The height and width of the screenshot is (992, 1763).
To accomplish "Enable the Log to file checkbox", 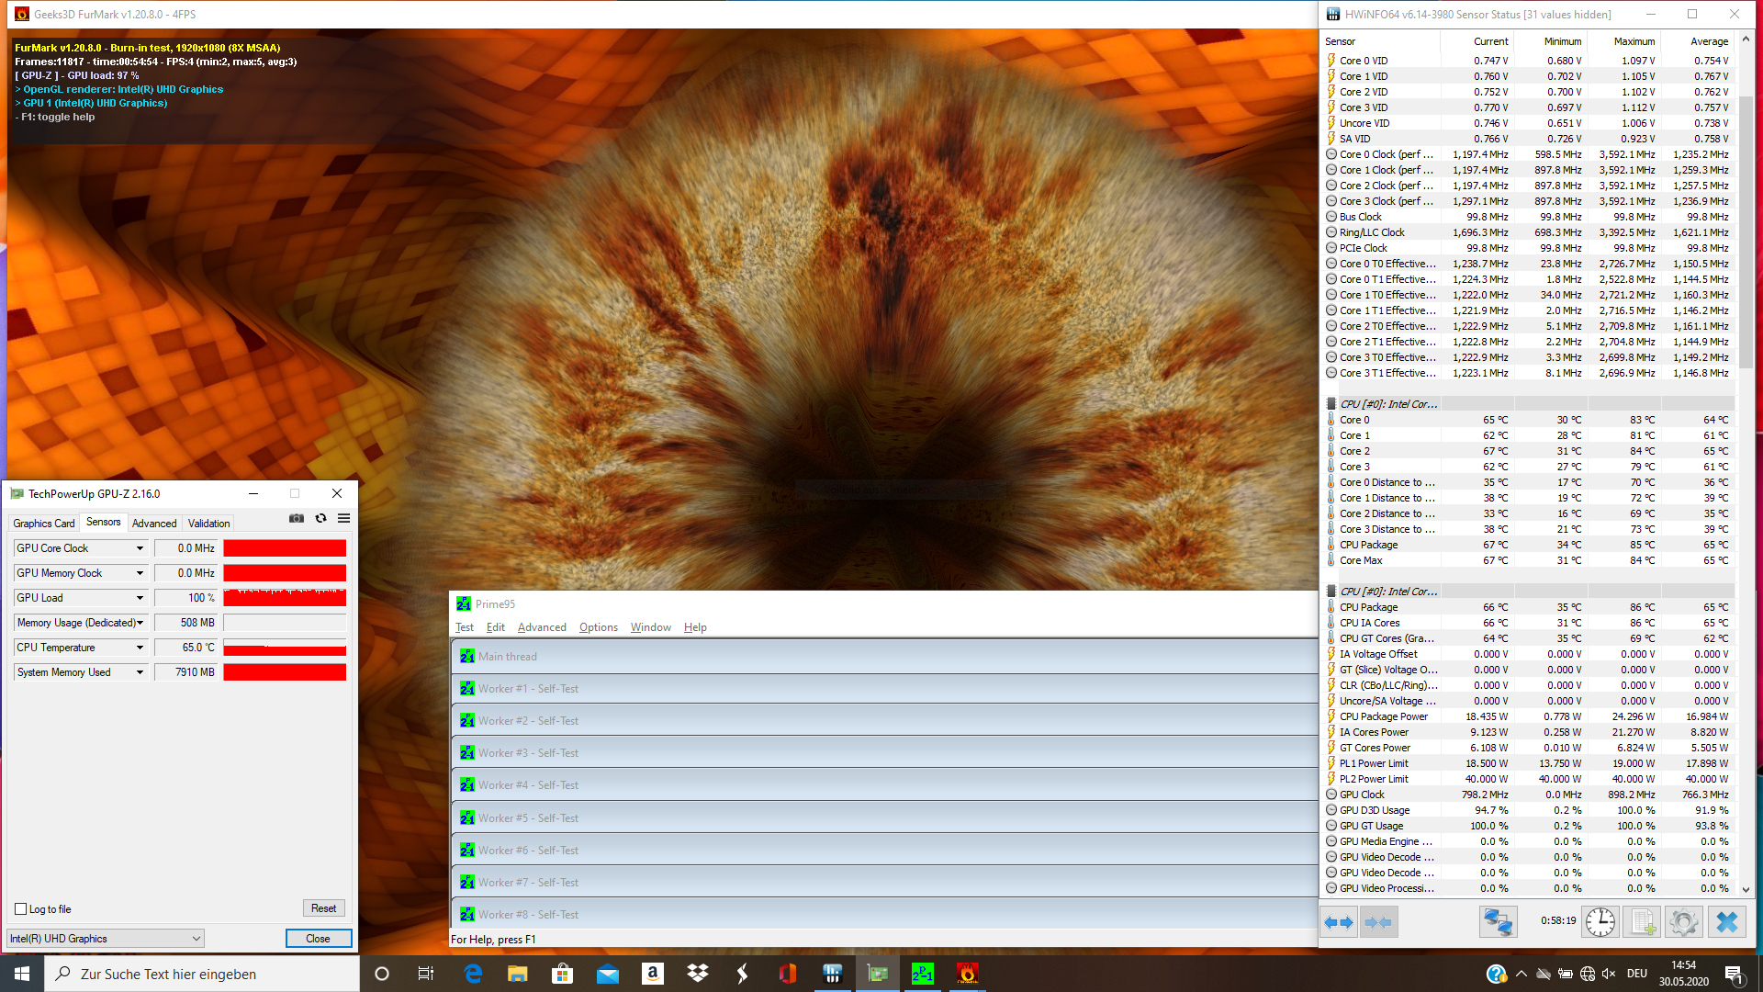I will click(x=21, y=909).
